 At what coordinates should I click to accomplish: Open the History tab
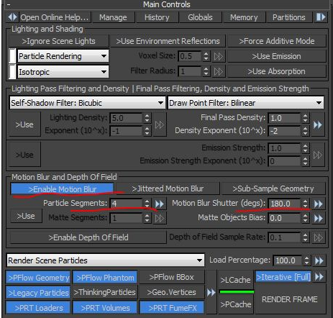click(157, 17)
